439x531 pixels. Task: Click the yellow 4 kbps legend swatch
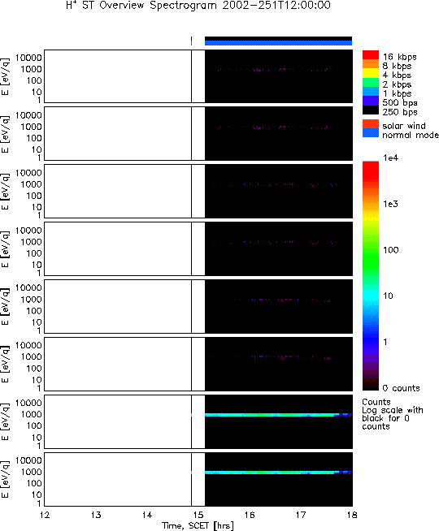click(x=371, y=73)
